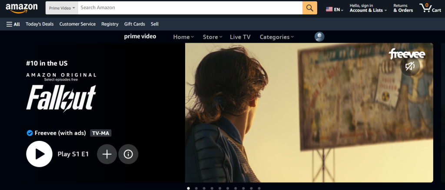Screen dimensions: 445x190
Task: Click the US flag language icon
Action: tap(329, 10)
